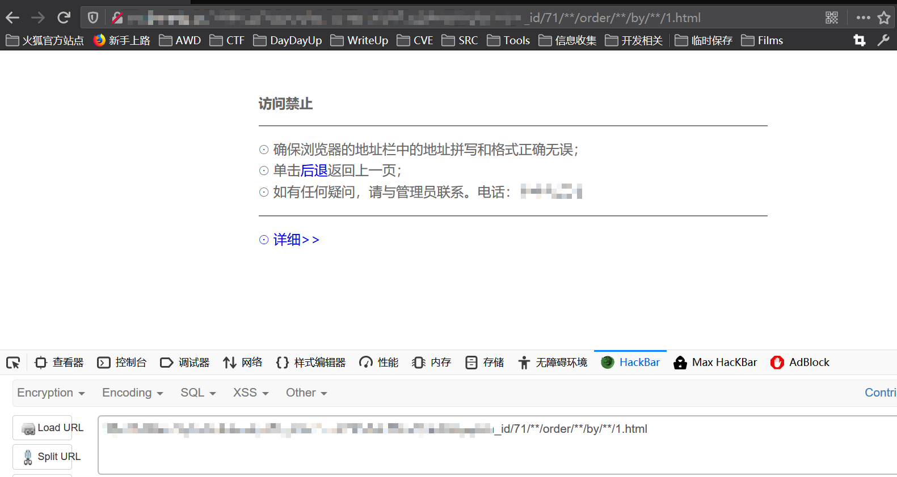Click the Contri link in HackBar
The height and width of the screenshot is (477, 897).
click(880, 393)
